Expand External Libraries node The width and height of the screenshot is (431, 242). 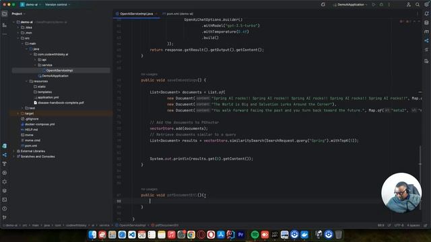tap(13, 151)
